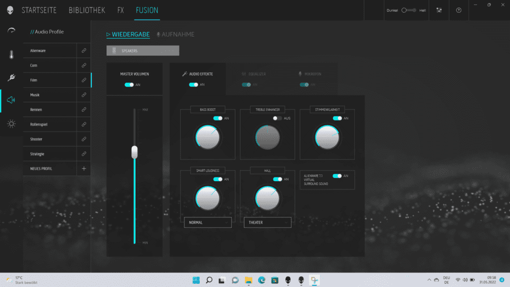Select the audio speaker sidebar icon
The width and height of the screenshot is (510, 287).
point(11,100)
